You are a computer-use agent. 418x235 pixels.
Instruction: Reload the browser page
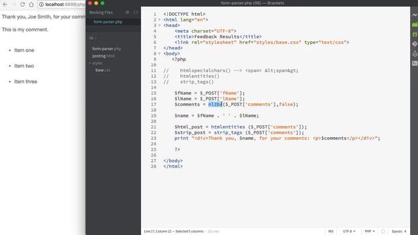pos(22,5)
